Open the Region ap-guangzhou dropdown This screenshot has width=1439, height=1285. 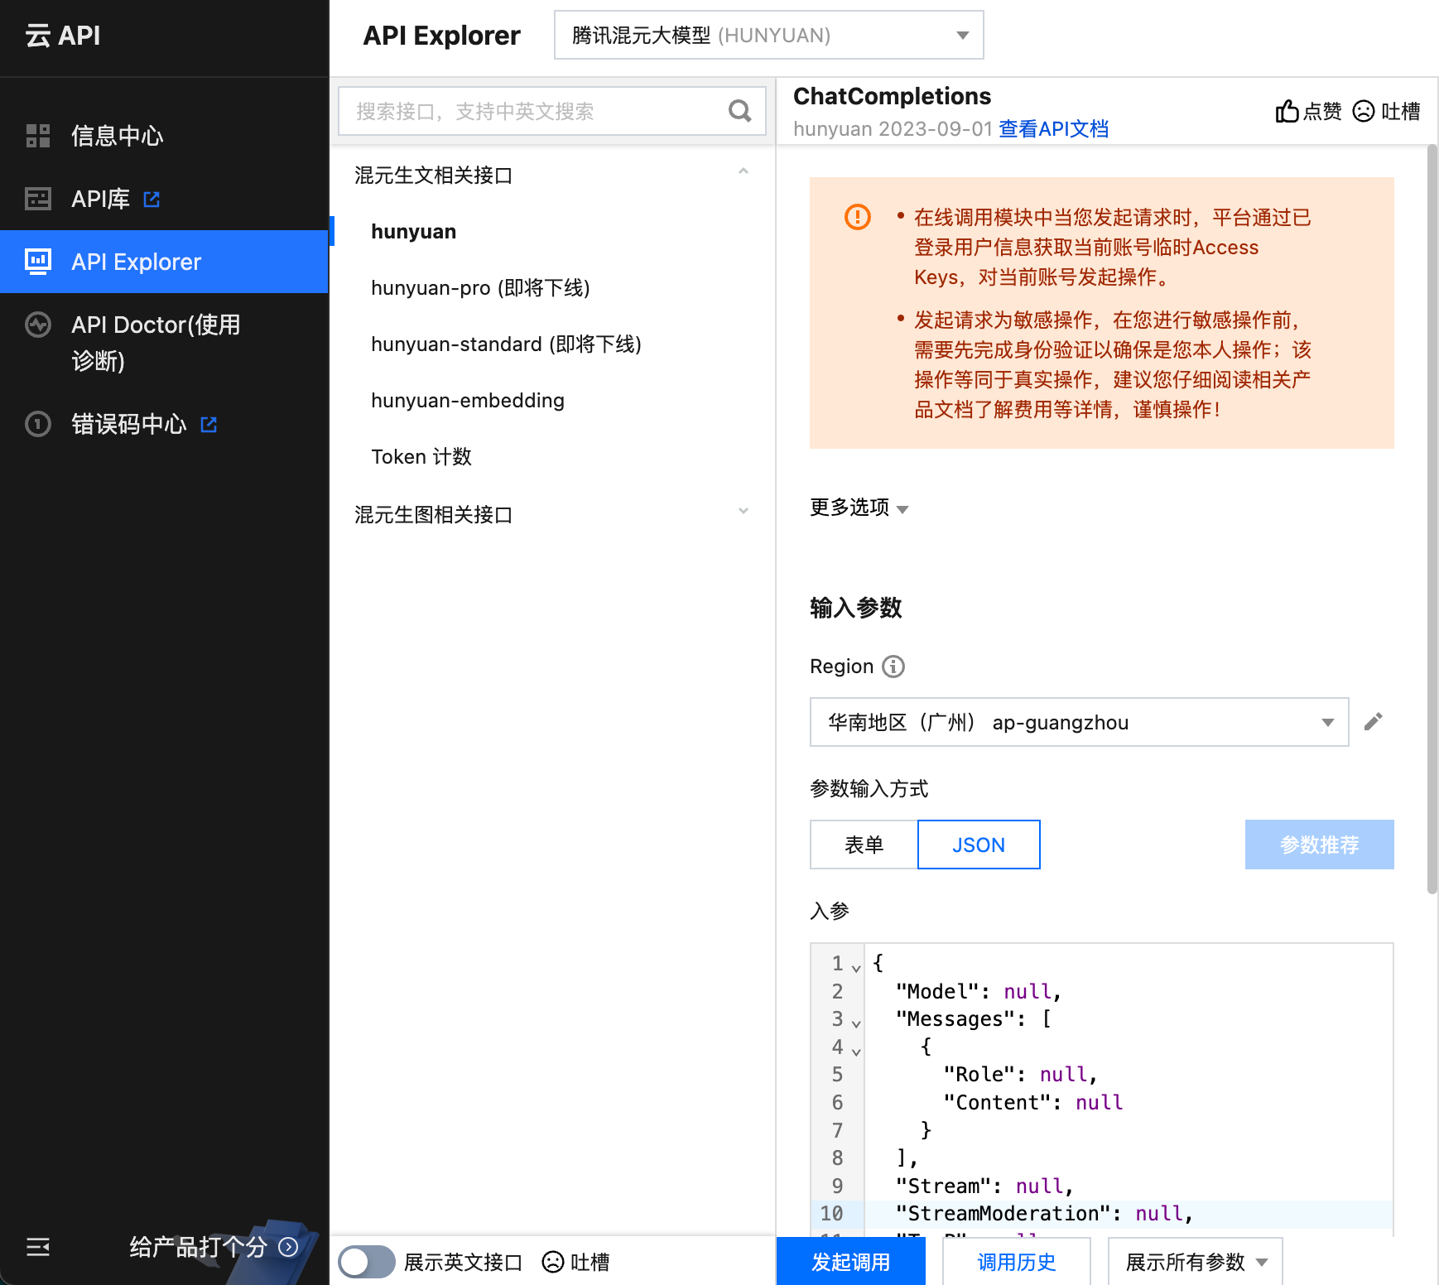coord(1079,722)
